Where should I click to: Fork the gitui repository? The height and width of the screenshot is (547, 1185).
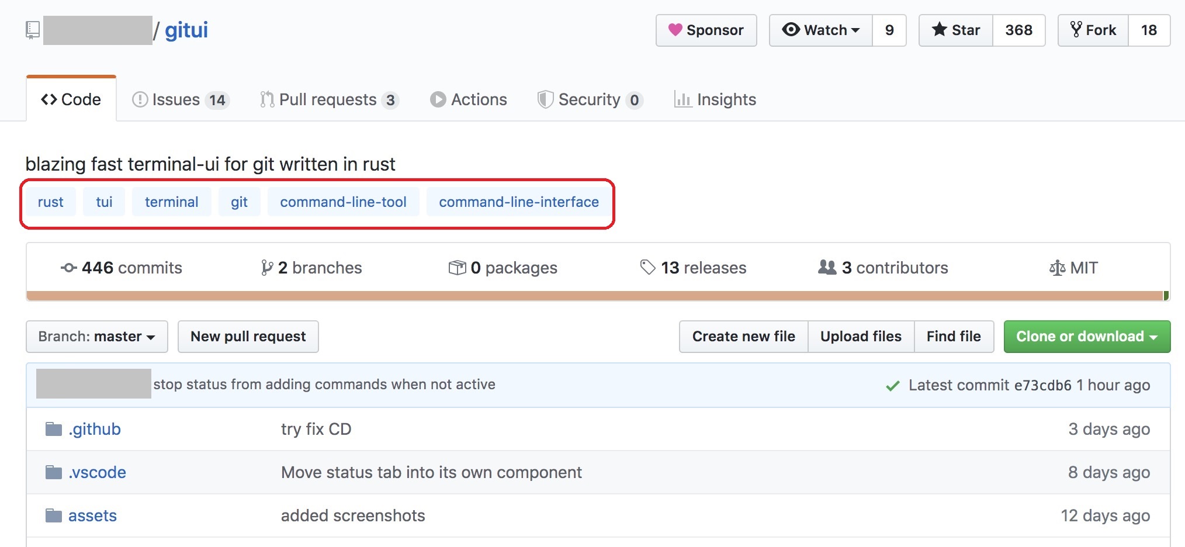(x=1093, y=30)
